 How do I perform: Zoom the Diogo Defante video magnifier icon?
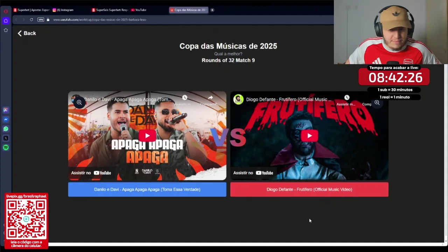click(x=377, y=103)
